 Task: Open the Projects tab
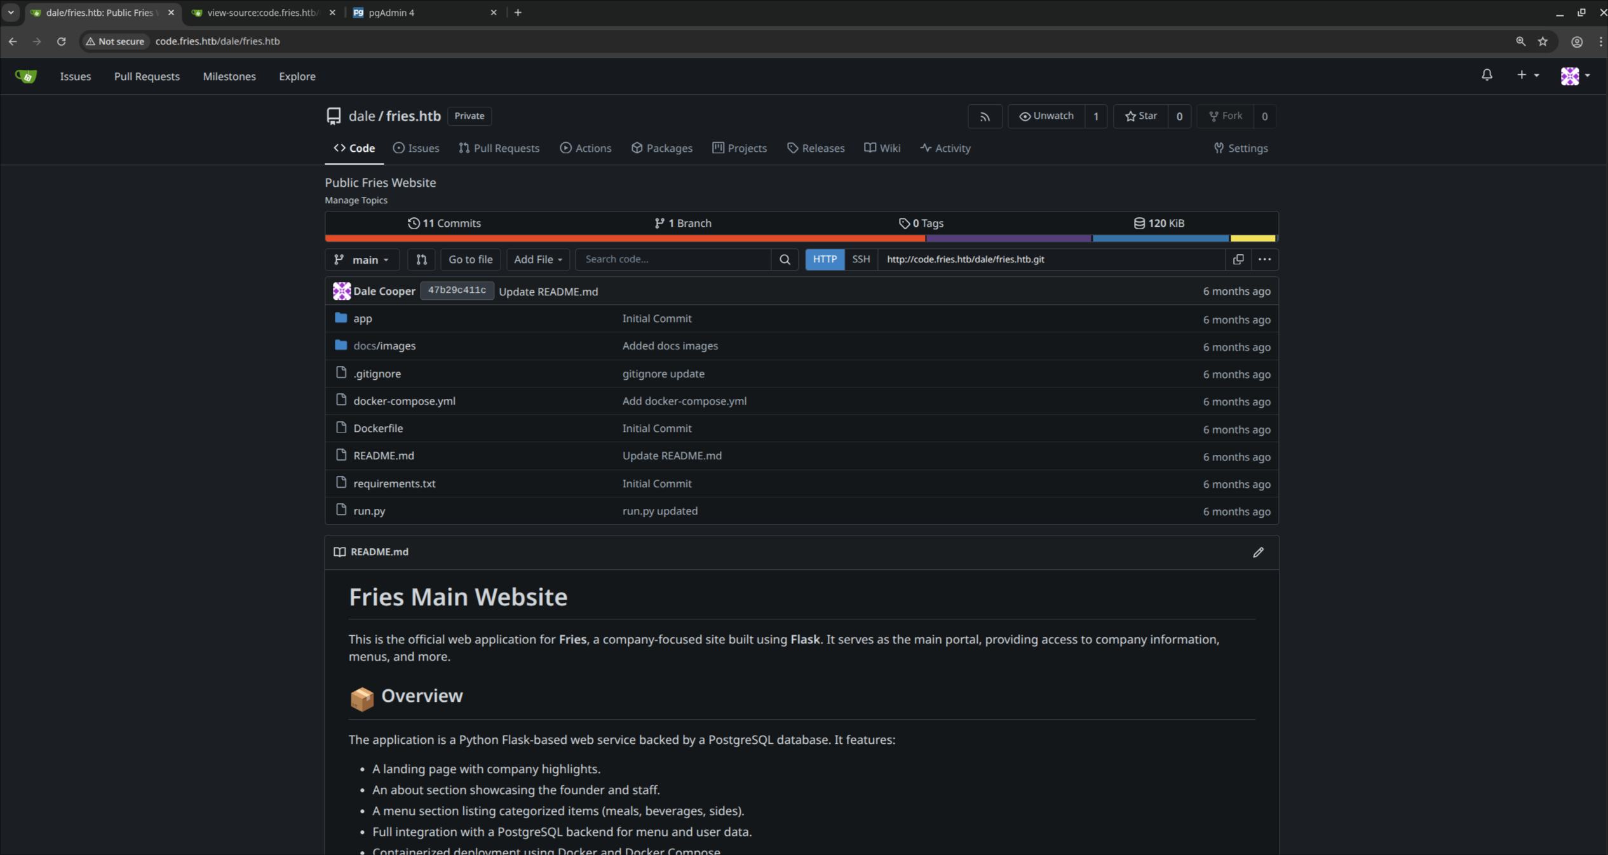[740, 148]
